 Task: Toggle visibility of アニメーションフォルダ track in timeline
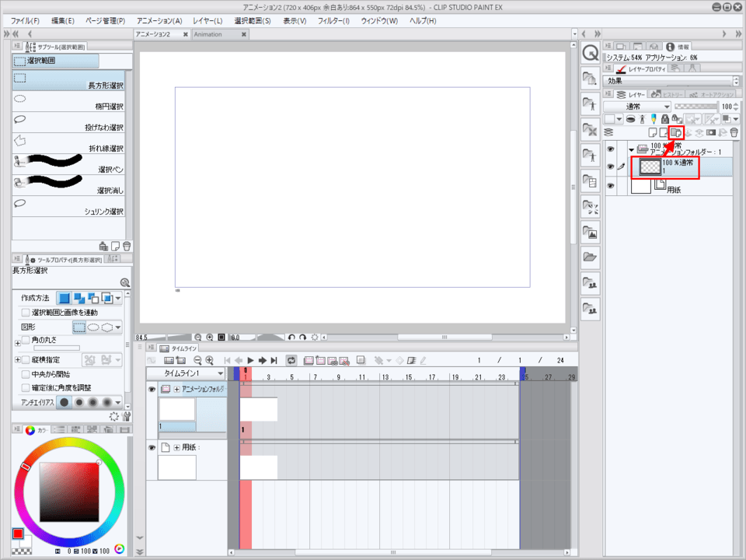click(152, 390)
